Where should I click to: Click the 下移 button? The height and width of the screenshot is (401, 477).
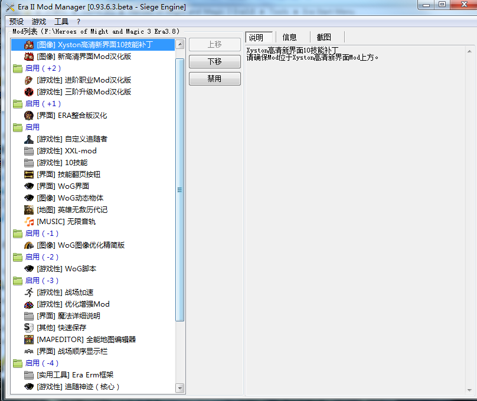215,62
